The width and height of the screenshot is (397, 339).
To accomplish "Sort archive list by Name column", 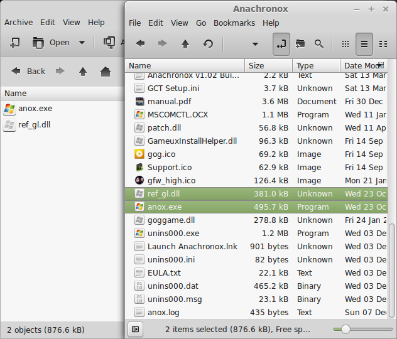I will pos(62,94).
